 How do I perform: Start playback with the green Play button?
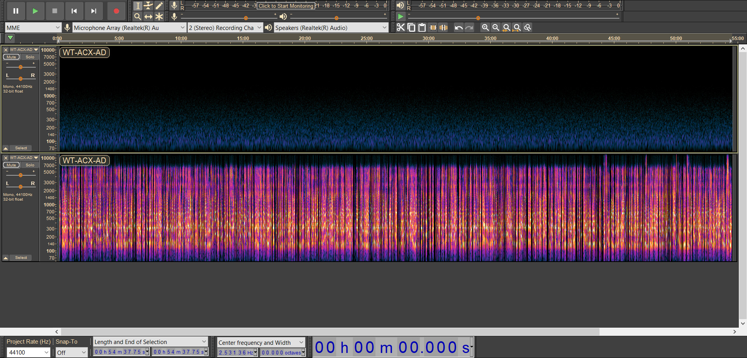coord(35,11)
